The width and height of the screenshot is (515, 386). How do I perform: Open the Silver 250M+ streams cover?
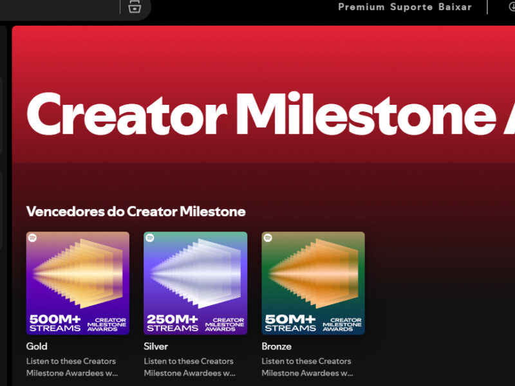coord(196,283)
